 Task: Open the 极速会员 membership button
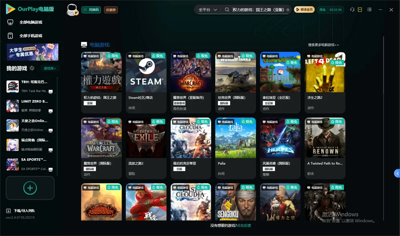coord(304,10)
